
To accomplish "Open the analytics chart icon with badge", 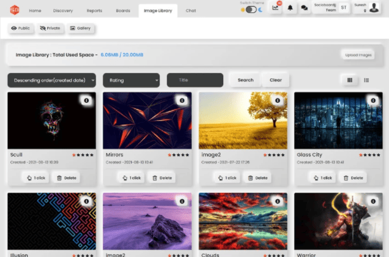I will pos(276,8).
